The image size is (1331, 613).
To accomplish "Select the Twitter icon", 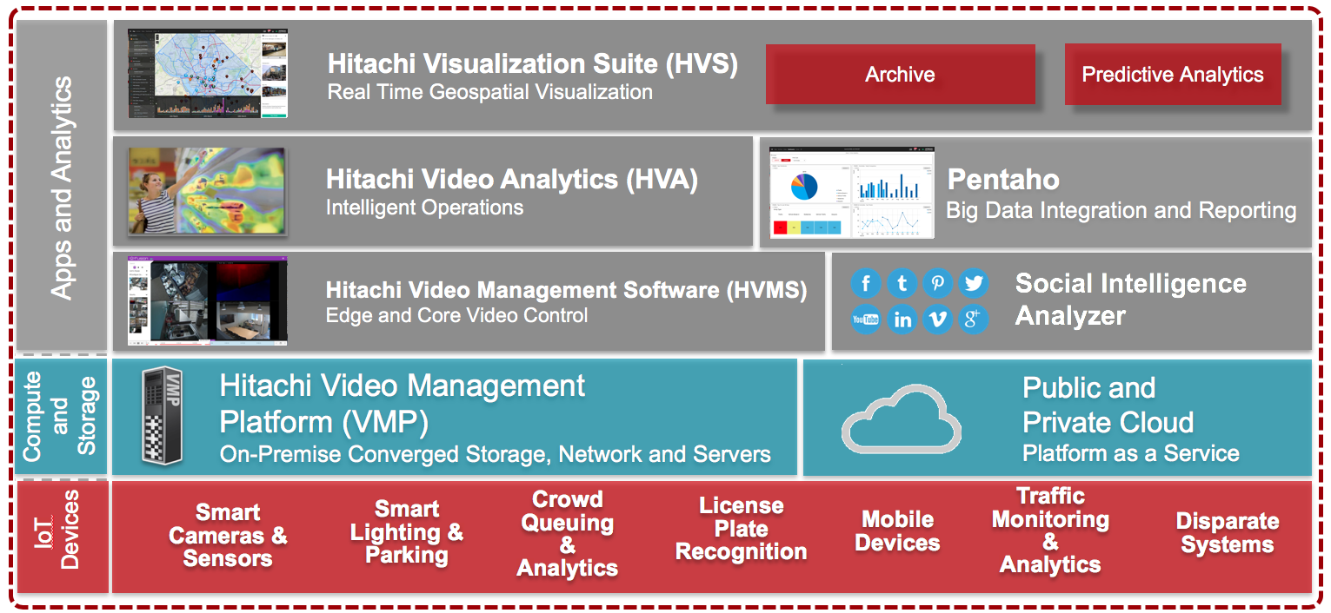I will pyautogui.click(x=974, y=284).
